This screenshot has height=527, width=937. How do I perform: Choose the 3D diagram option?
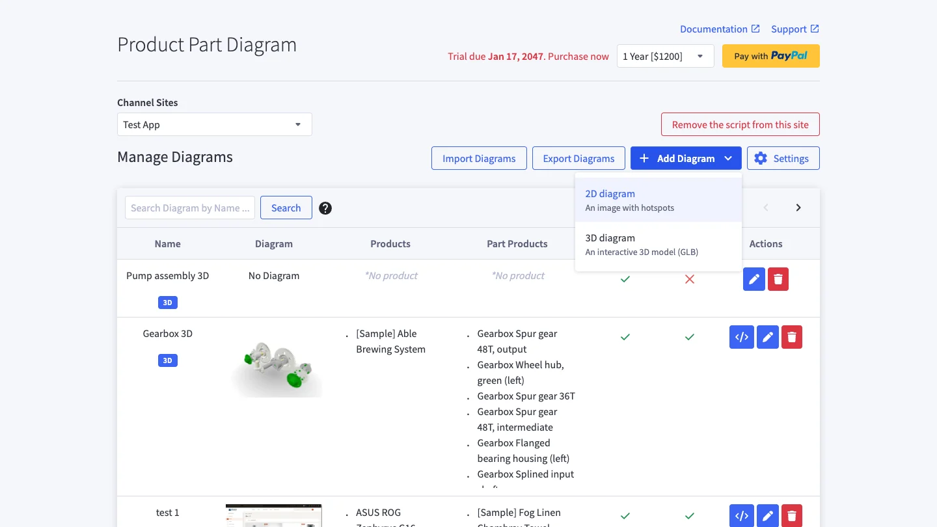point(659,244)
